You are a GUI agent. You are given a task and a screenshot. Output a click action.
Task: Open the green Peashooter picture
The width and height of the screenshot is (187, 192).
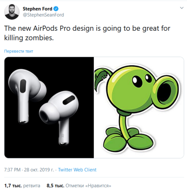tap(139, 107)
